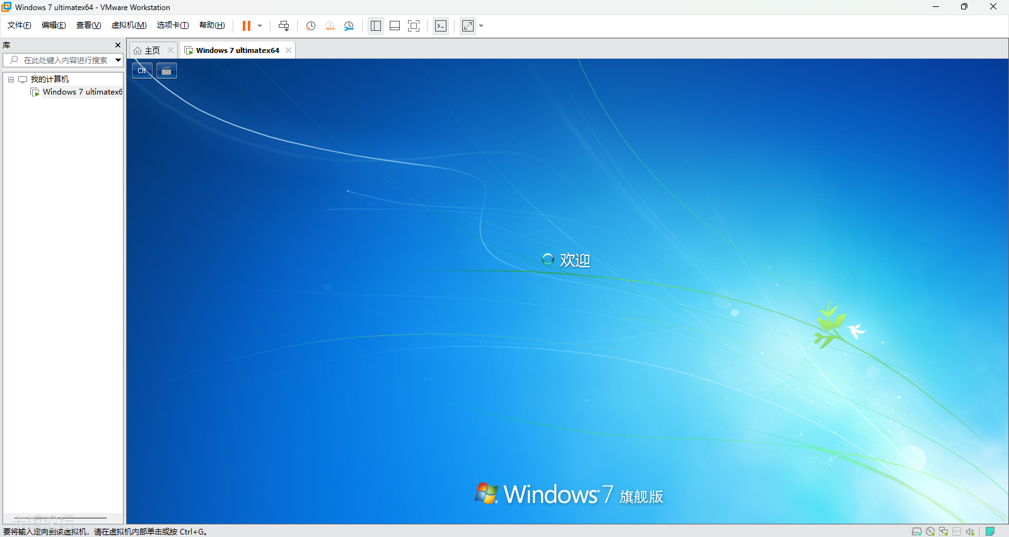Select Windows 7 ultimatex64 in library tree
Screen dimensions: 1009x537
pos(82,92)
